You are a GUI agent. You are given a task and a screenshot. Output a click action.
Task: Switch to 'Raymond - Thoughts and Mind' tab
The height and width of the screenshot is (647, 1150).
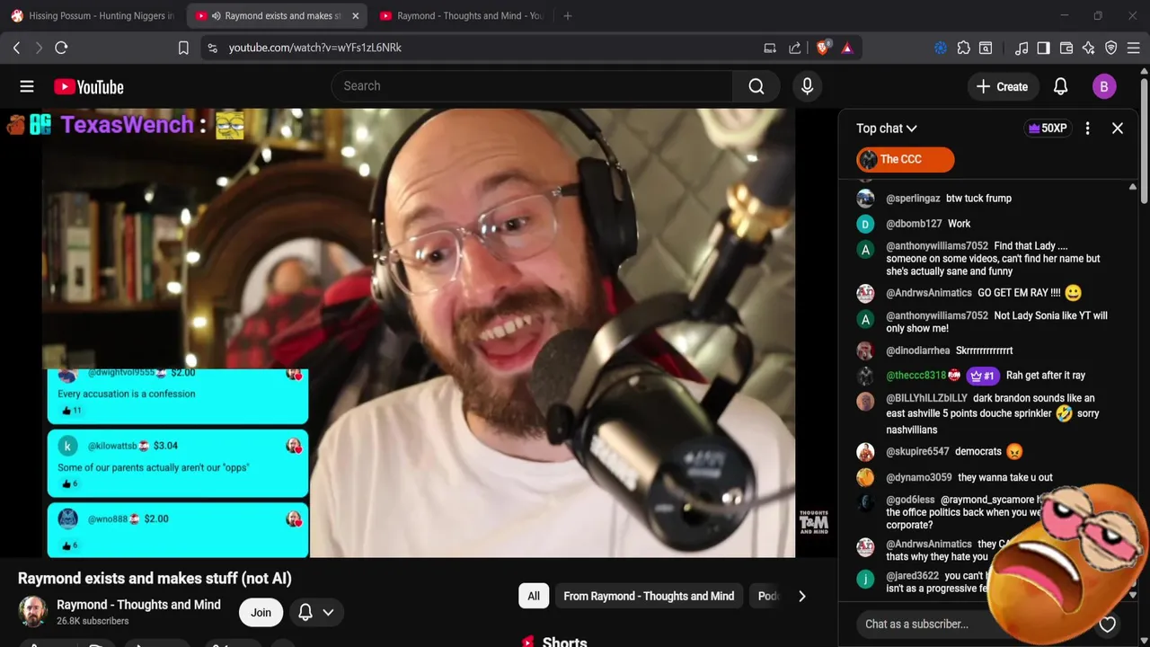coord(462,15)
